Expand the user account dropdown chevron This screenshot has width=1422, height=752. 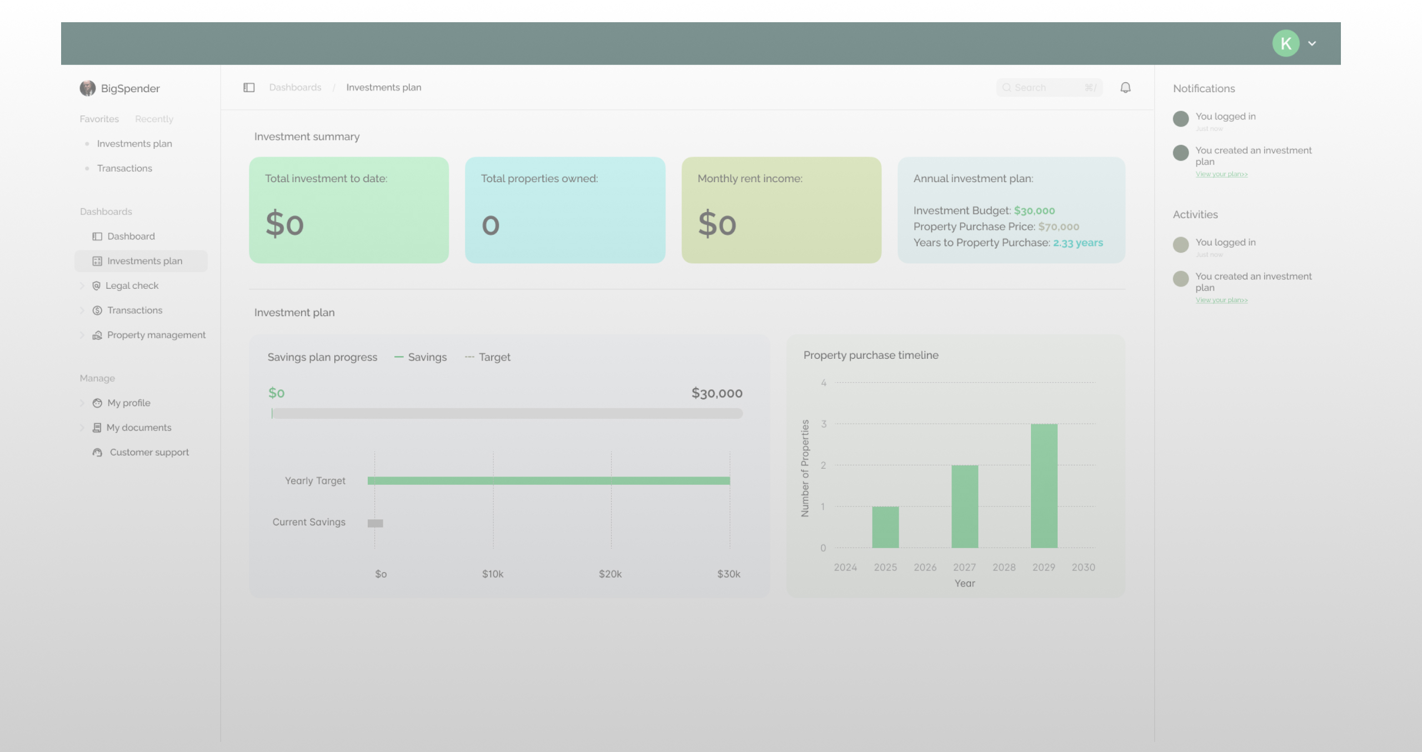1312,43
